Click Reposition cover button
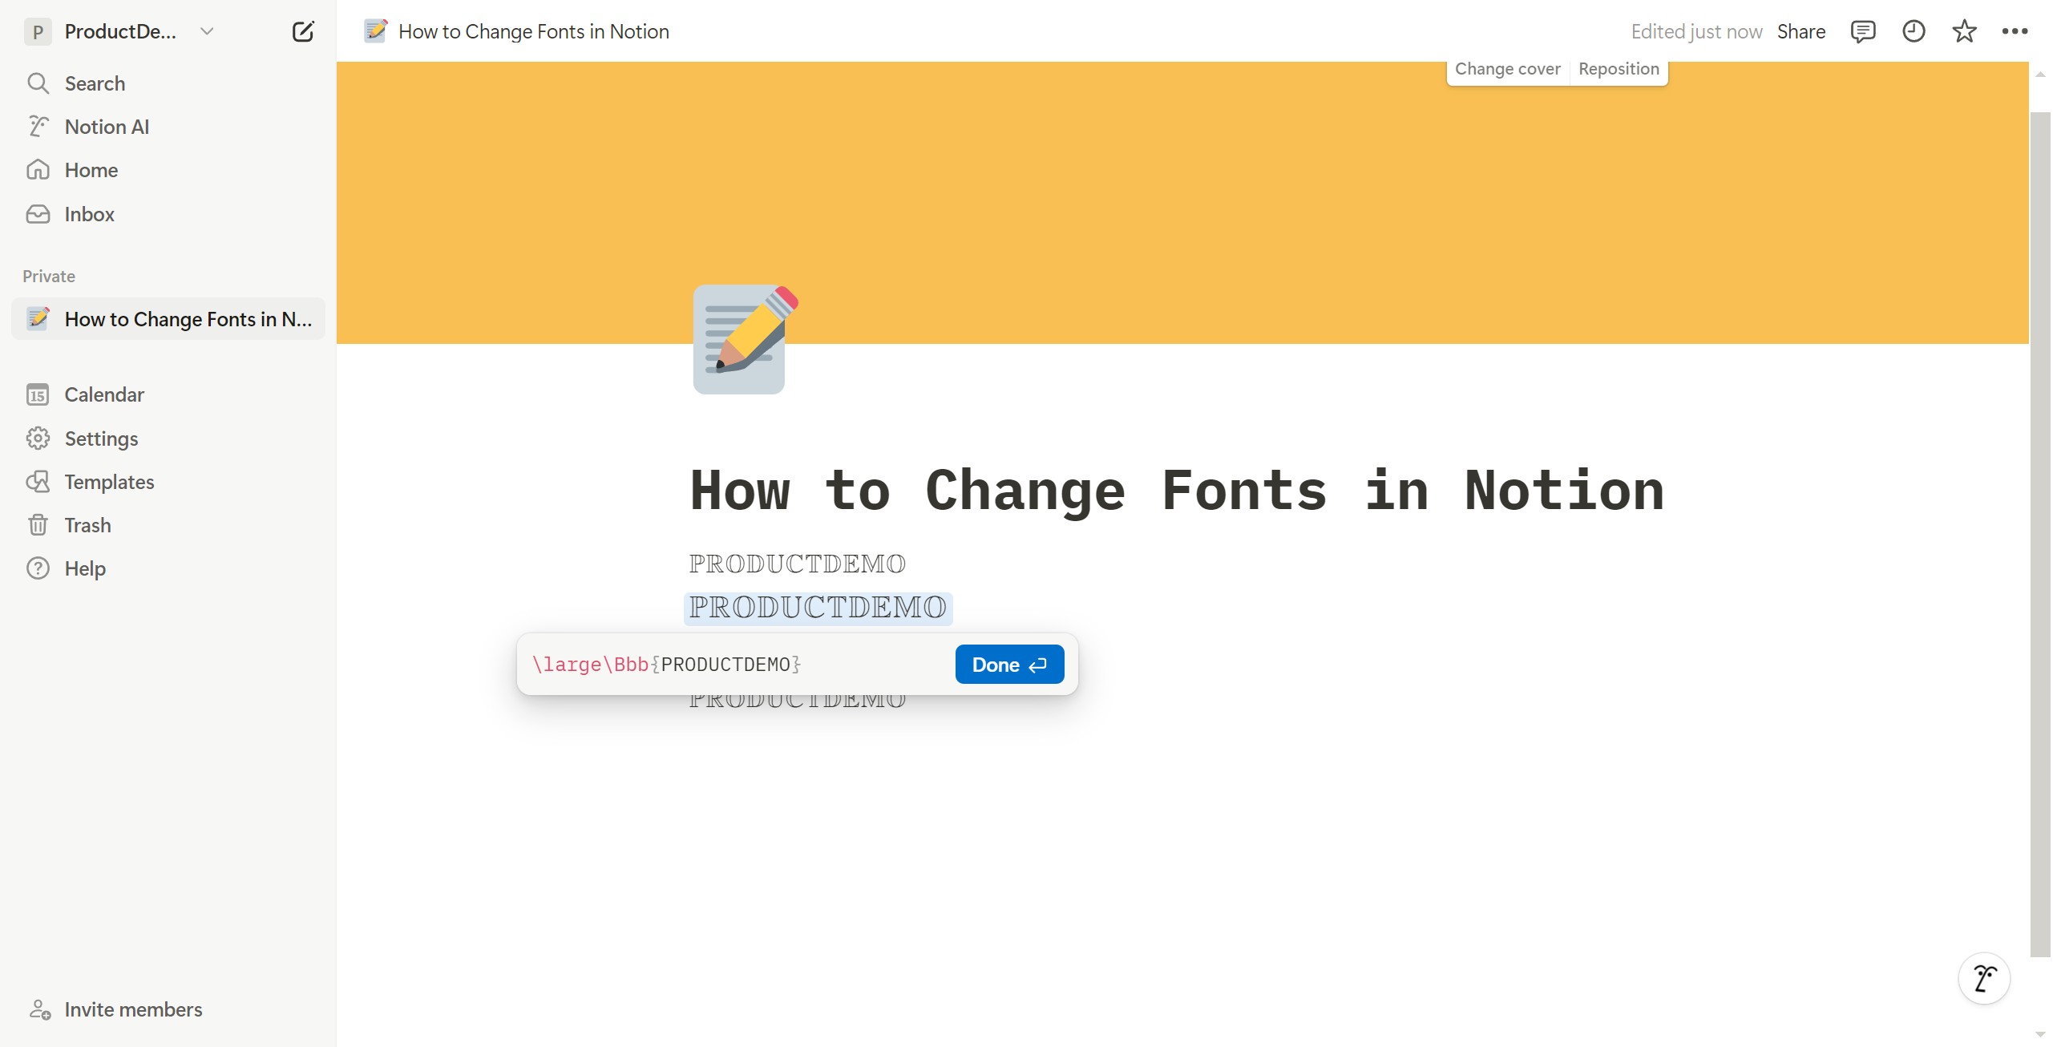The width and height of the screenshot is (2053, 1047). [x=1619, y=69]
